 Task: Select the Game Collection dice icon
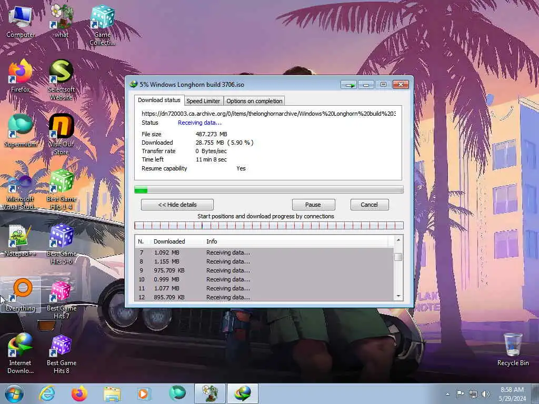coord(103,25)
